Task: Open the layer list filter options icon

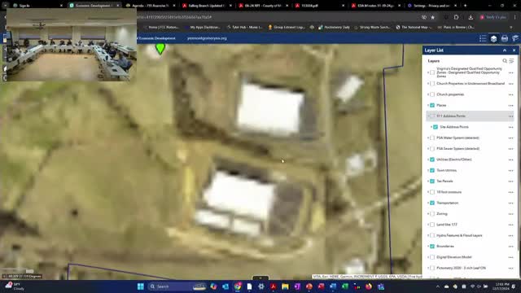Action: click(511, 61)
